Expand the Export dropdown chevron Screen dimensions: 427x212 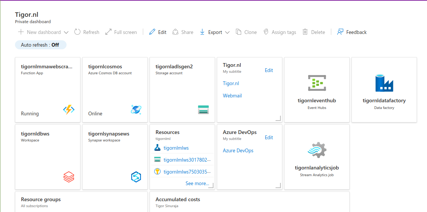[x=227, y=32]
